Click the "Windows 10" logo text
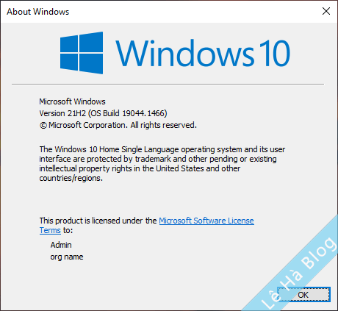This screenshot has width=338, height=311. [x=203, y=53]
